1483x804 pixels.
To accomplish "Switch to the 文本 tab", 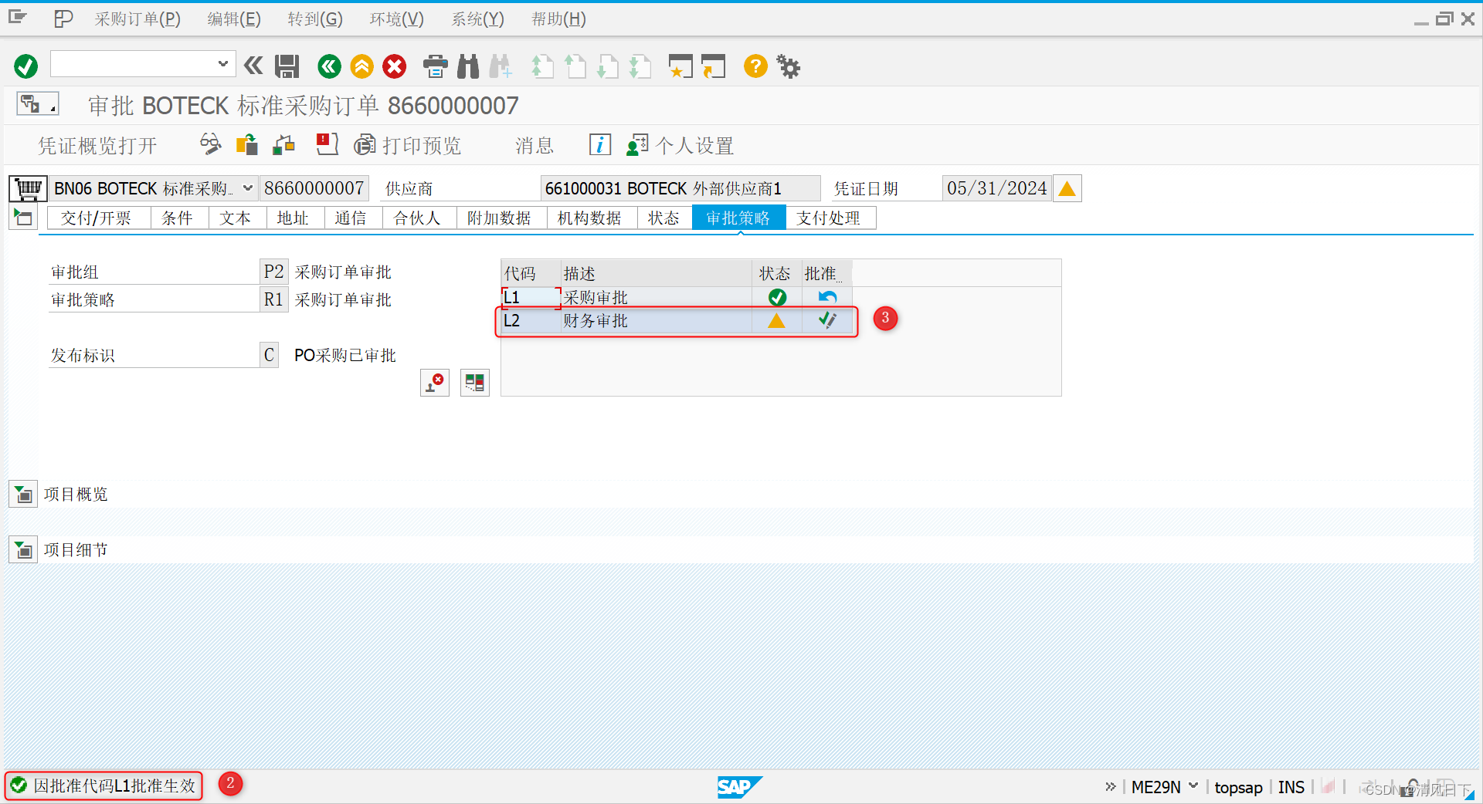I will pyautogui.click(x=237, y=218).
